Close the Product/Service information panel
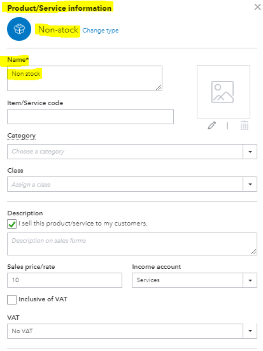This screenshot has width=263, height=351. [x=258, y=7]
